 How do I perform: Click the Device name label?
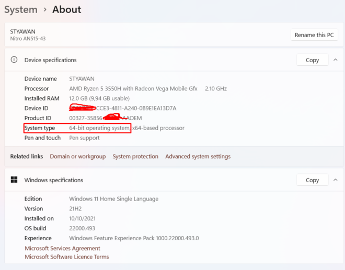click(x=40, y=79)
